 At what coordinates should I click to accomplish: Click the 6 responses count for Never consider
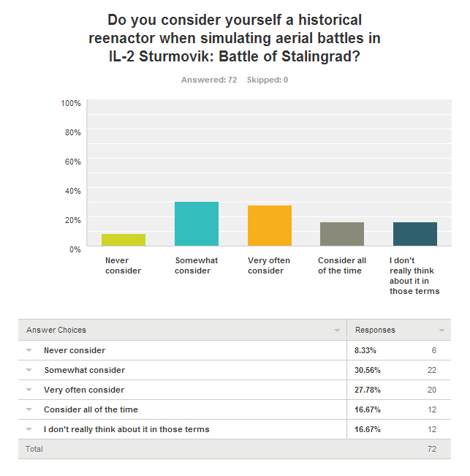coord(434,350)
